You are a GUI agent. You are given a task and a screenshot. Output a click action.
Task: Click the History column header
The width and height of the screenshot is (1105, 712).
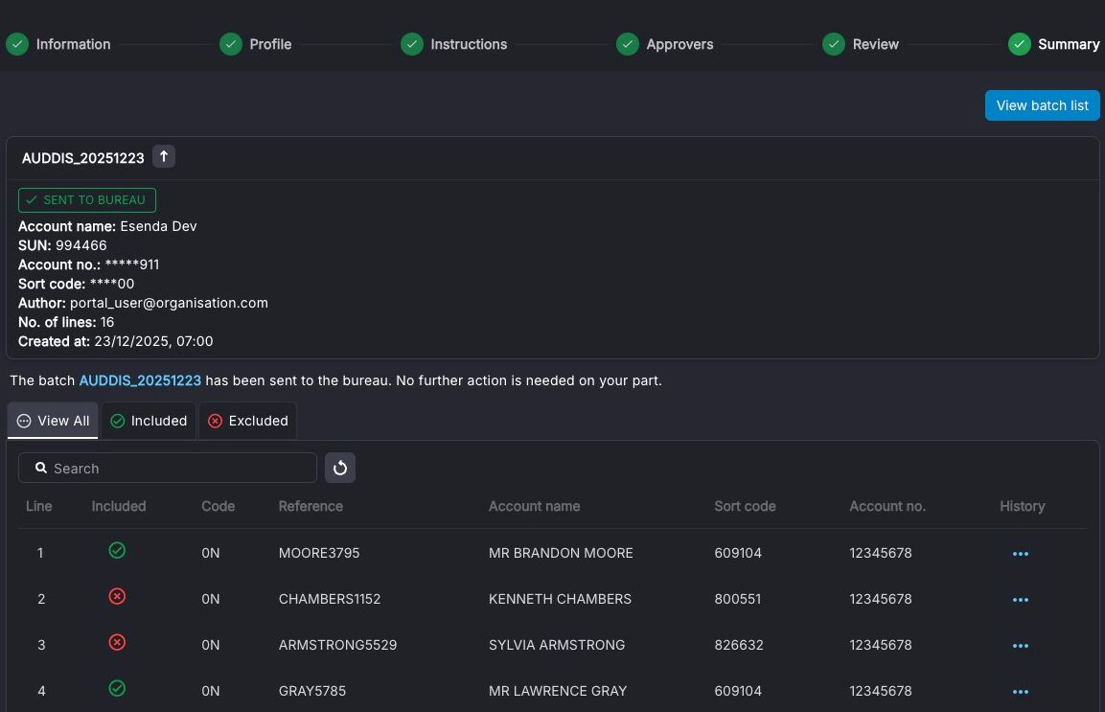pyautogui.click(x=1022, y=505)
